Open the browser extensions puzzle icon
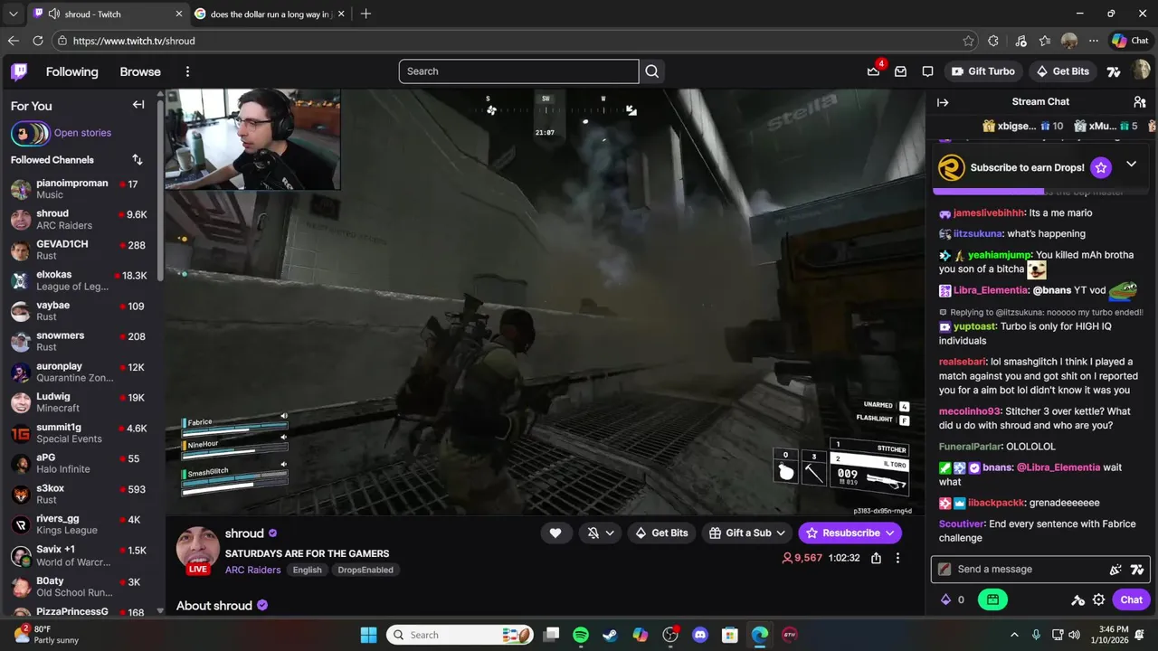Screen dimensions: 1158x651 (x=993, y=41)
